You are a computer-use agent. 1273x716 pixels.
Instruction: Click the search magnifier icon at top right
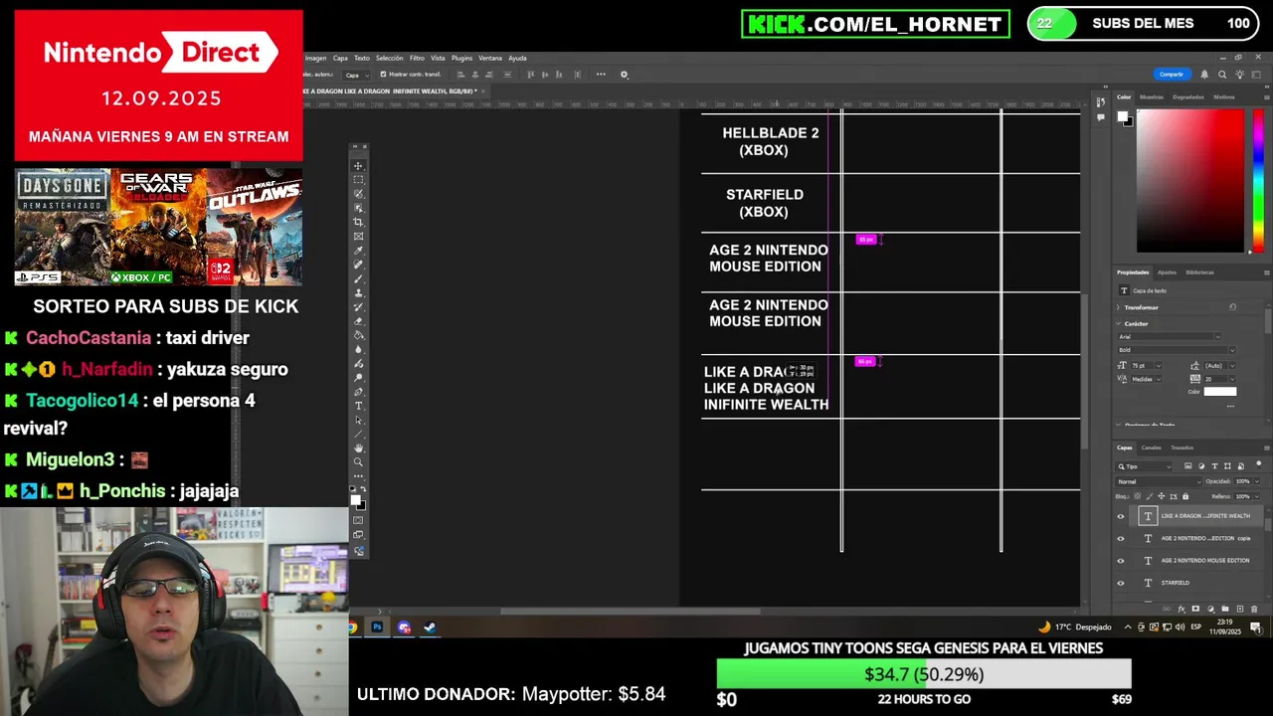1222,75
